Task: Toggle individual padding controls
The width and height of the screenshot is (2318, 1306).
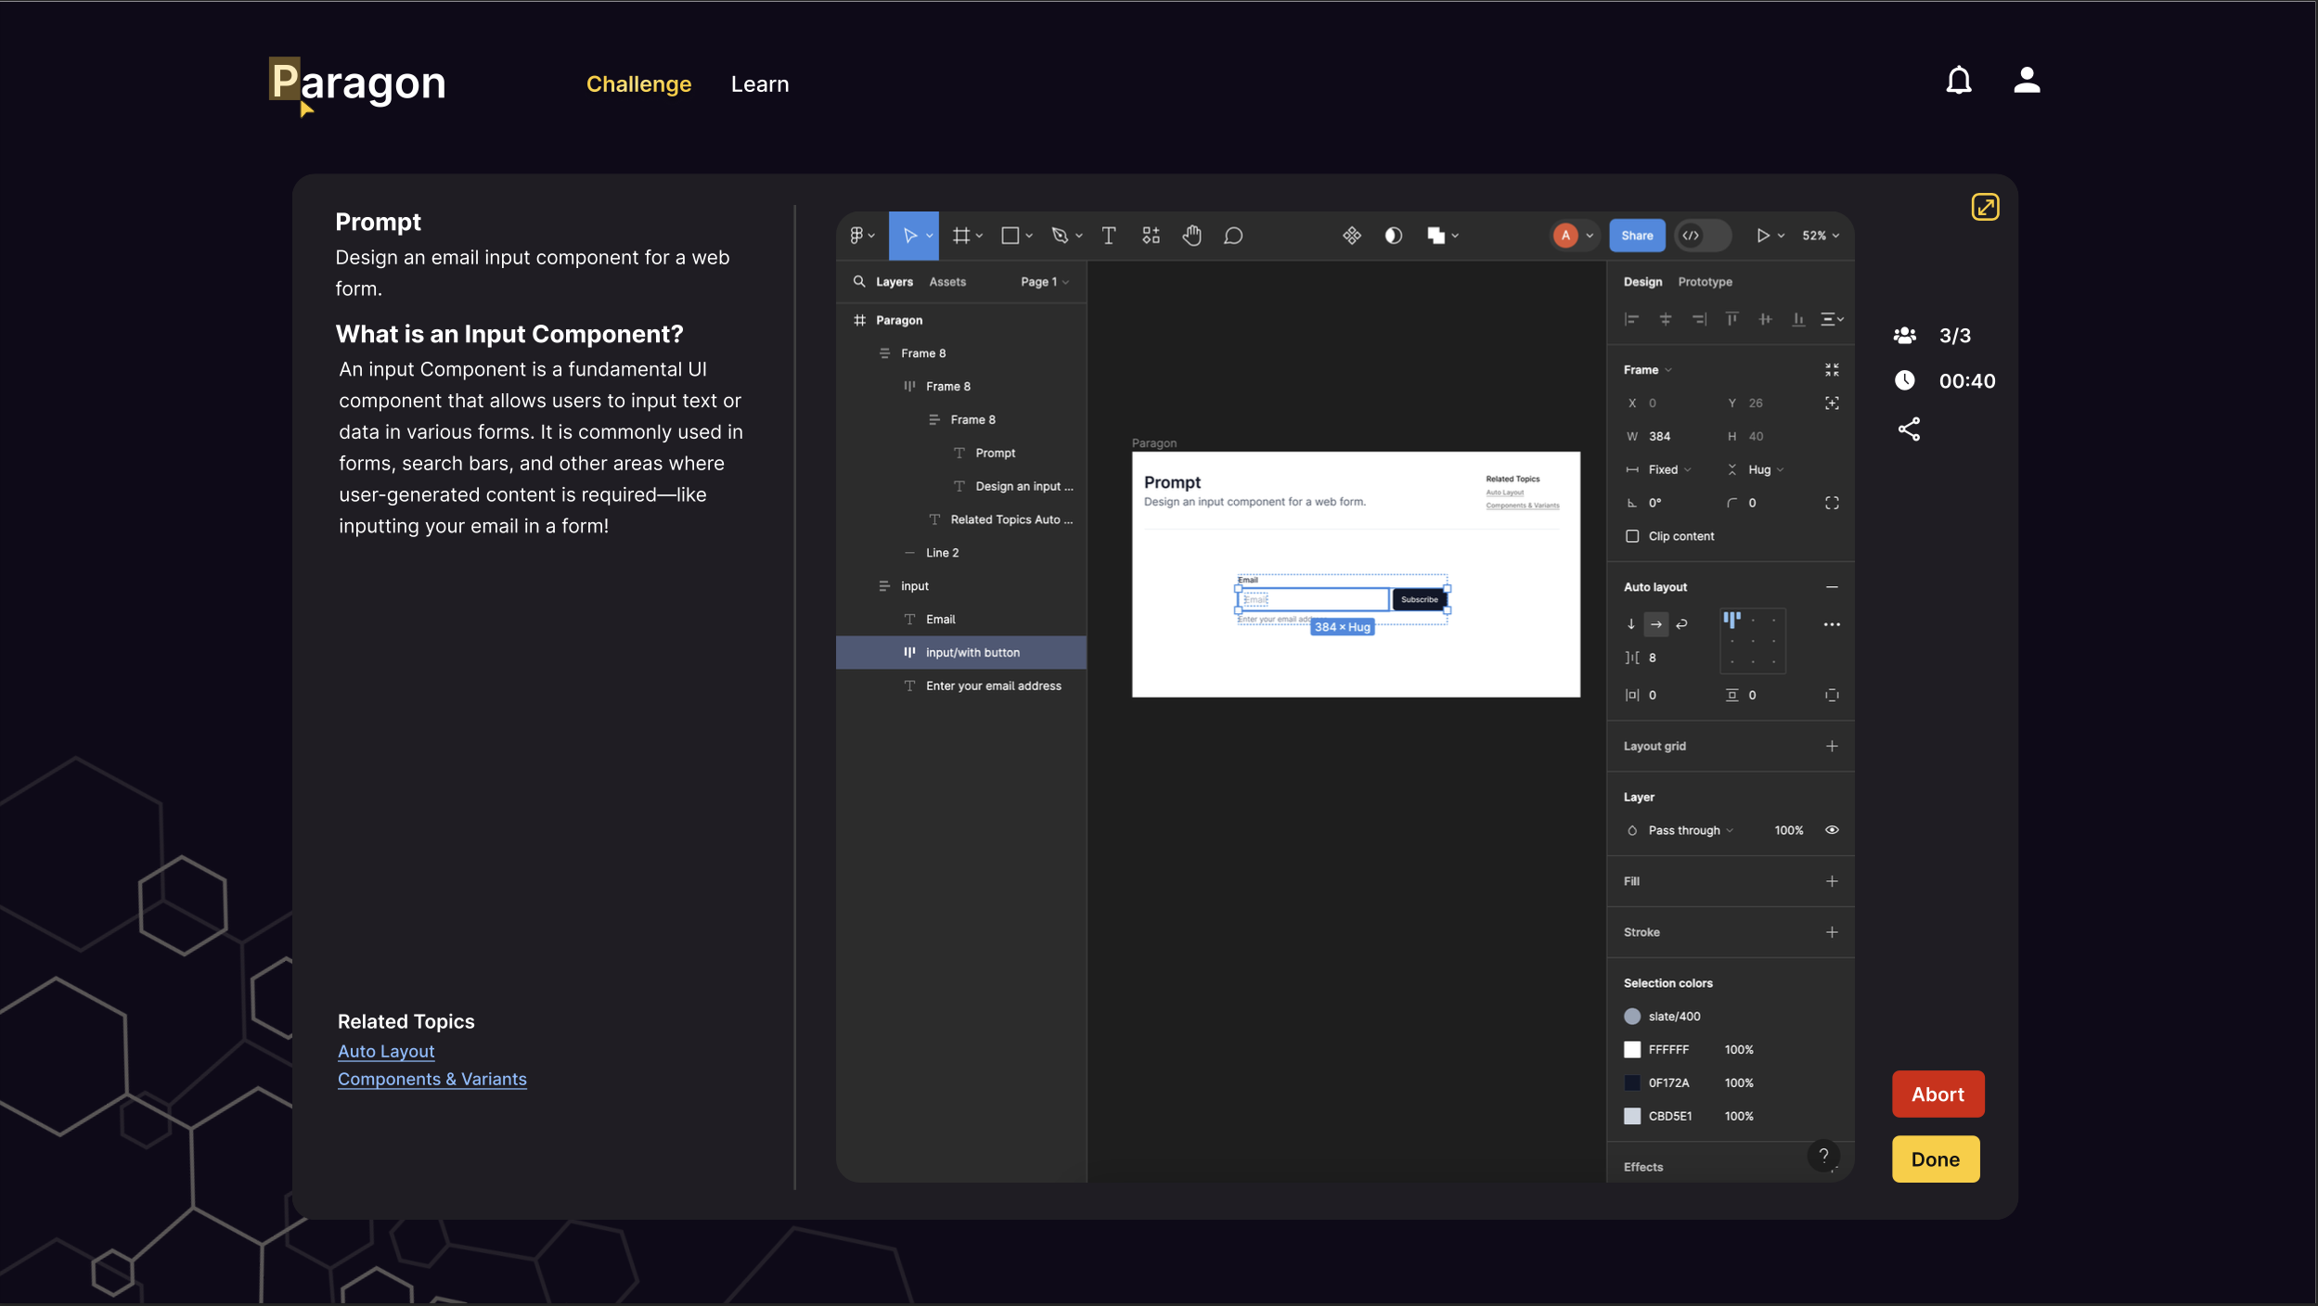Action: [1832, 695]
